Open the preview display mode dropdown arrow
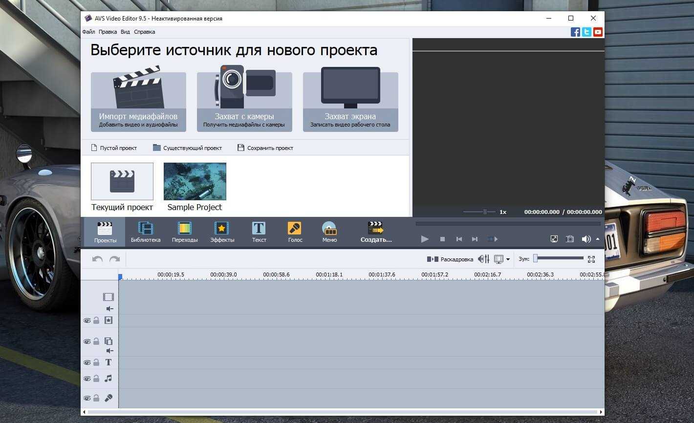The height and width of the screenshot is (423, 694). (508, 259)
